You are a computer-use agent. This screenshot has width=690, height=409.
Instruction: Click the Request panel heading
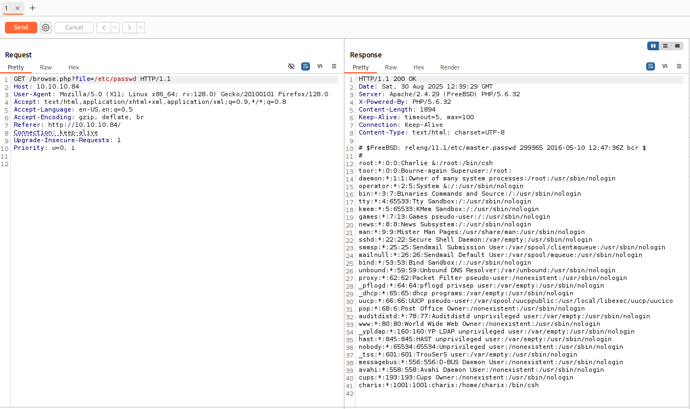(x=19, y=55)
